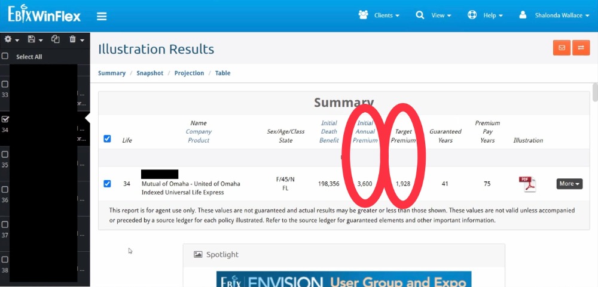Click the copy icon in sidebar toolbar
598x287 pixels.
(55, 39)
